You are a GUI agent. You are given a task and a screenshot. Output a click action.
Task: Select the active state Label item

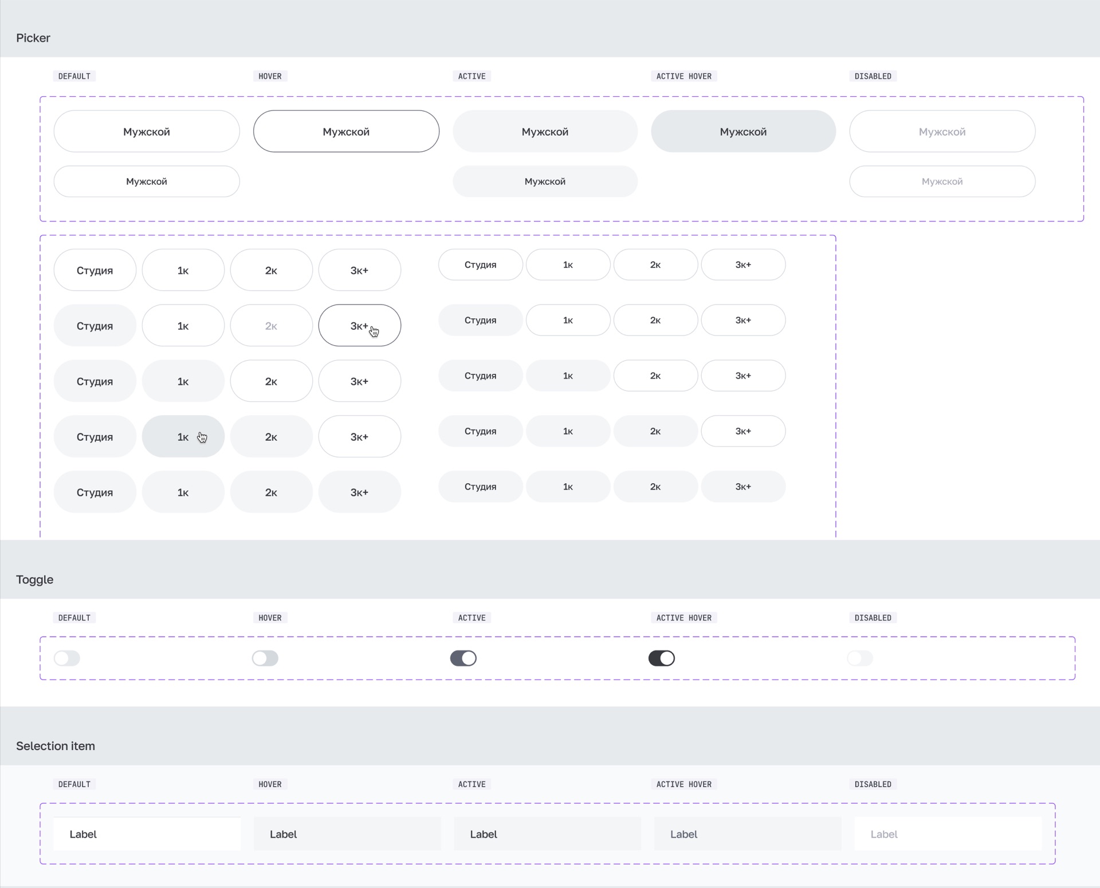tap(547, 834)
